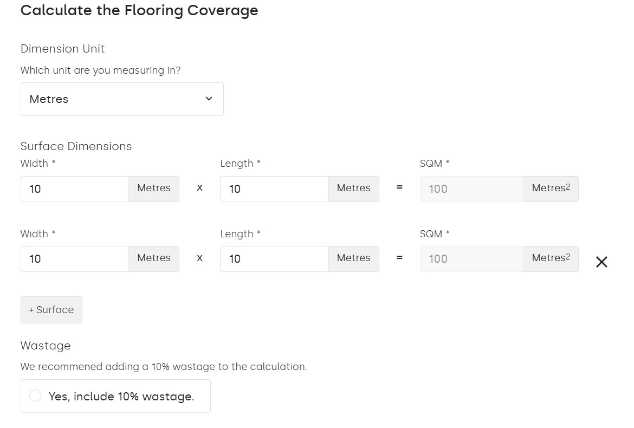The image size is (634, 428).
Task: Click the Metres label next to first Length input
Action: click(x=353, y=188)
